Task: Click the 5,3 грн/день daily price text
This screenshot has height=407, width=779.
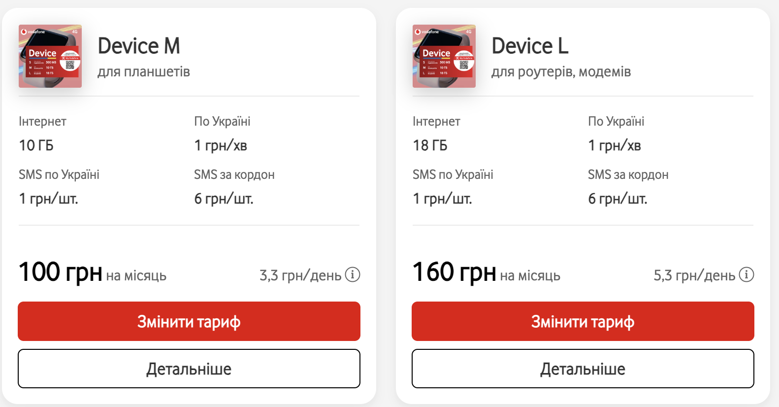Action: [x=694, y=275]
